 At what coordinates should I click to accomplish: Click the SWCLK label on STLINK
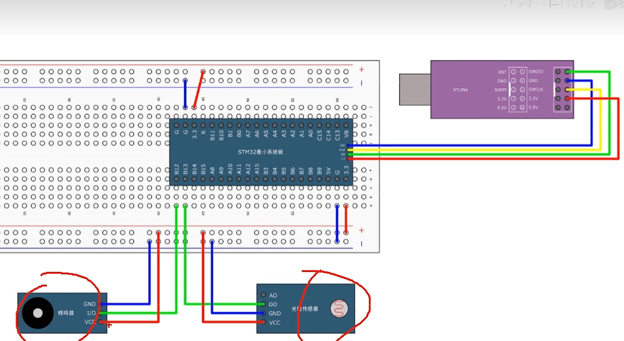pos(536,89)
